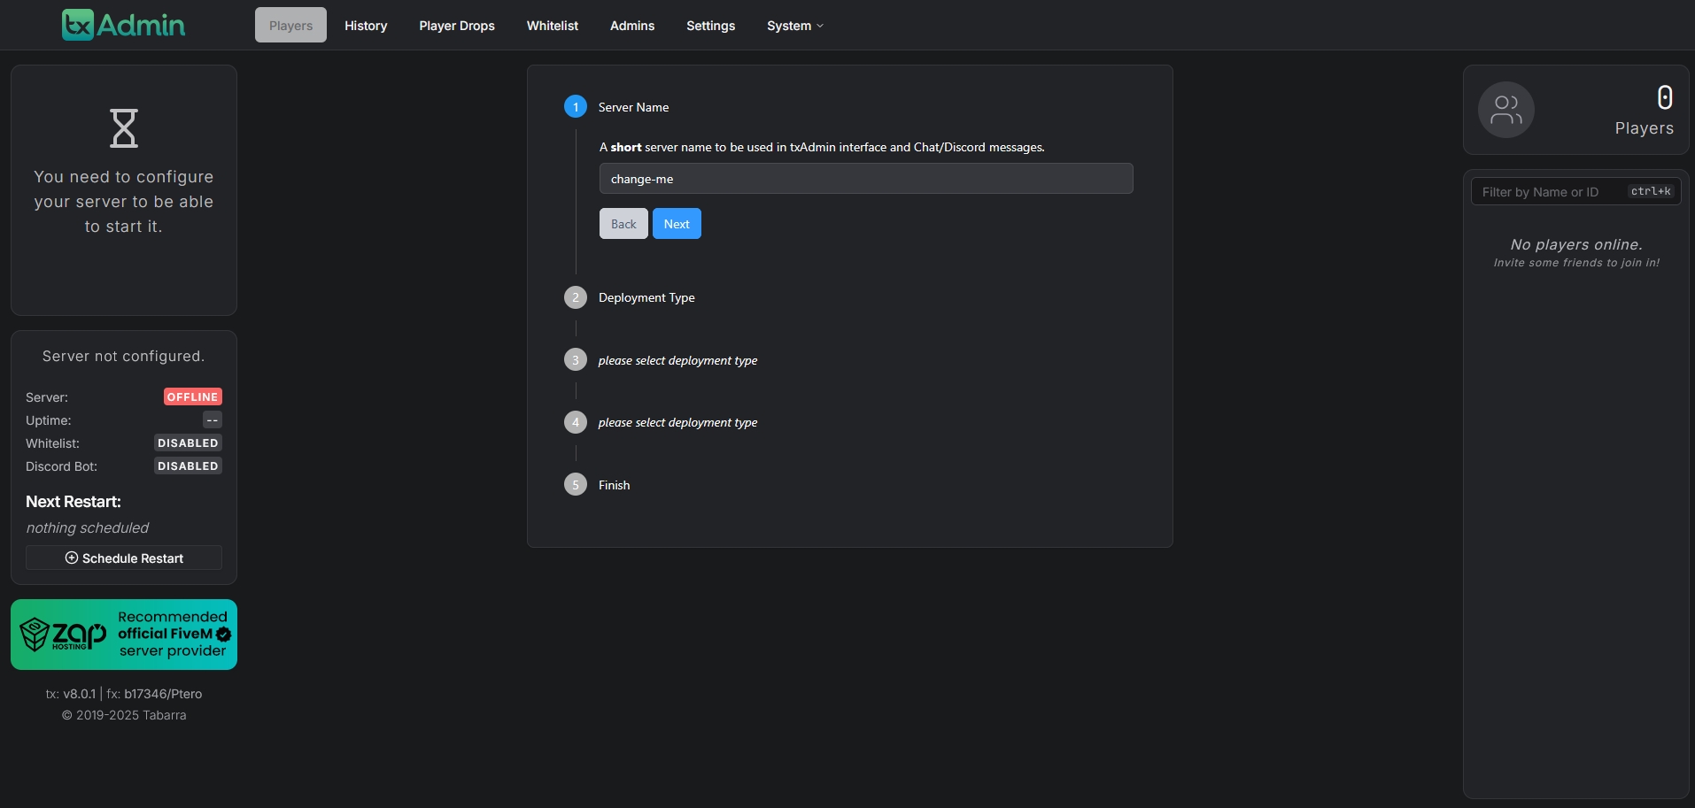Viewport: 1695px width, 808px height.
Task: Focus the server name input field
Action: click(x=865, y=179)
